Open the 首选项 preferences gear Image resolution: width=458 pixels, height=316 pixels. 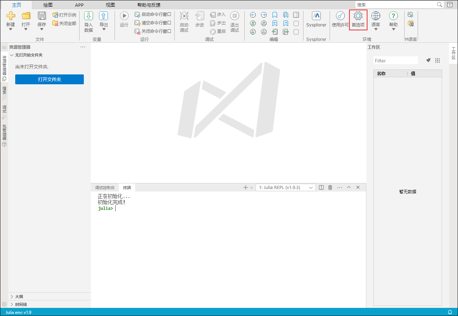[358, 19]
